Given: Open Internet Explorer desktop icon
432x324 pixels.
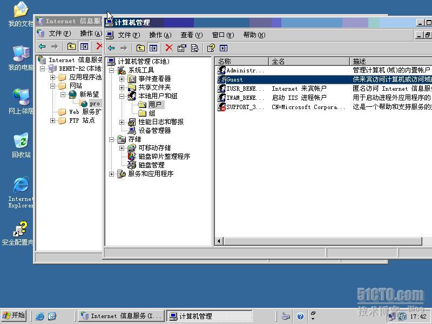Looking at the screenshot, I should pyautogui.click(x=21, y=192).
